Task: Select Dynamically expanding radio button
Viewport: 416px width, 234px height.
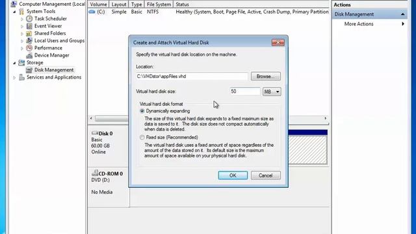Action: (142, 111)
